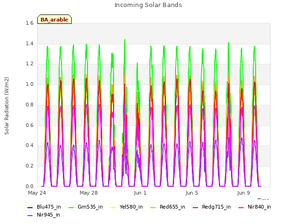The image size is (298, 224).
Task: Click the orange Red655_in color swatch
Action: (153, 208)
